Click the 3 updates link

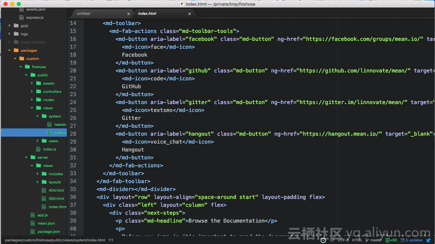pos(414,240)
